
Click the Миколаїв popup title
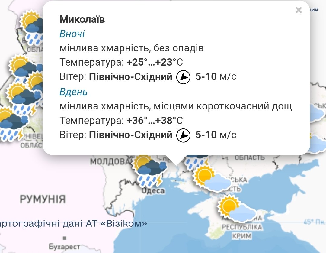(x=82, y=19)
